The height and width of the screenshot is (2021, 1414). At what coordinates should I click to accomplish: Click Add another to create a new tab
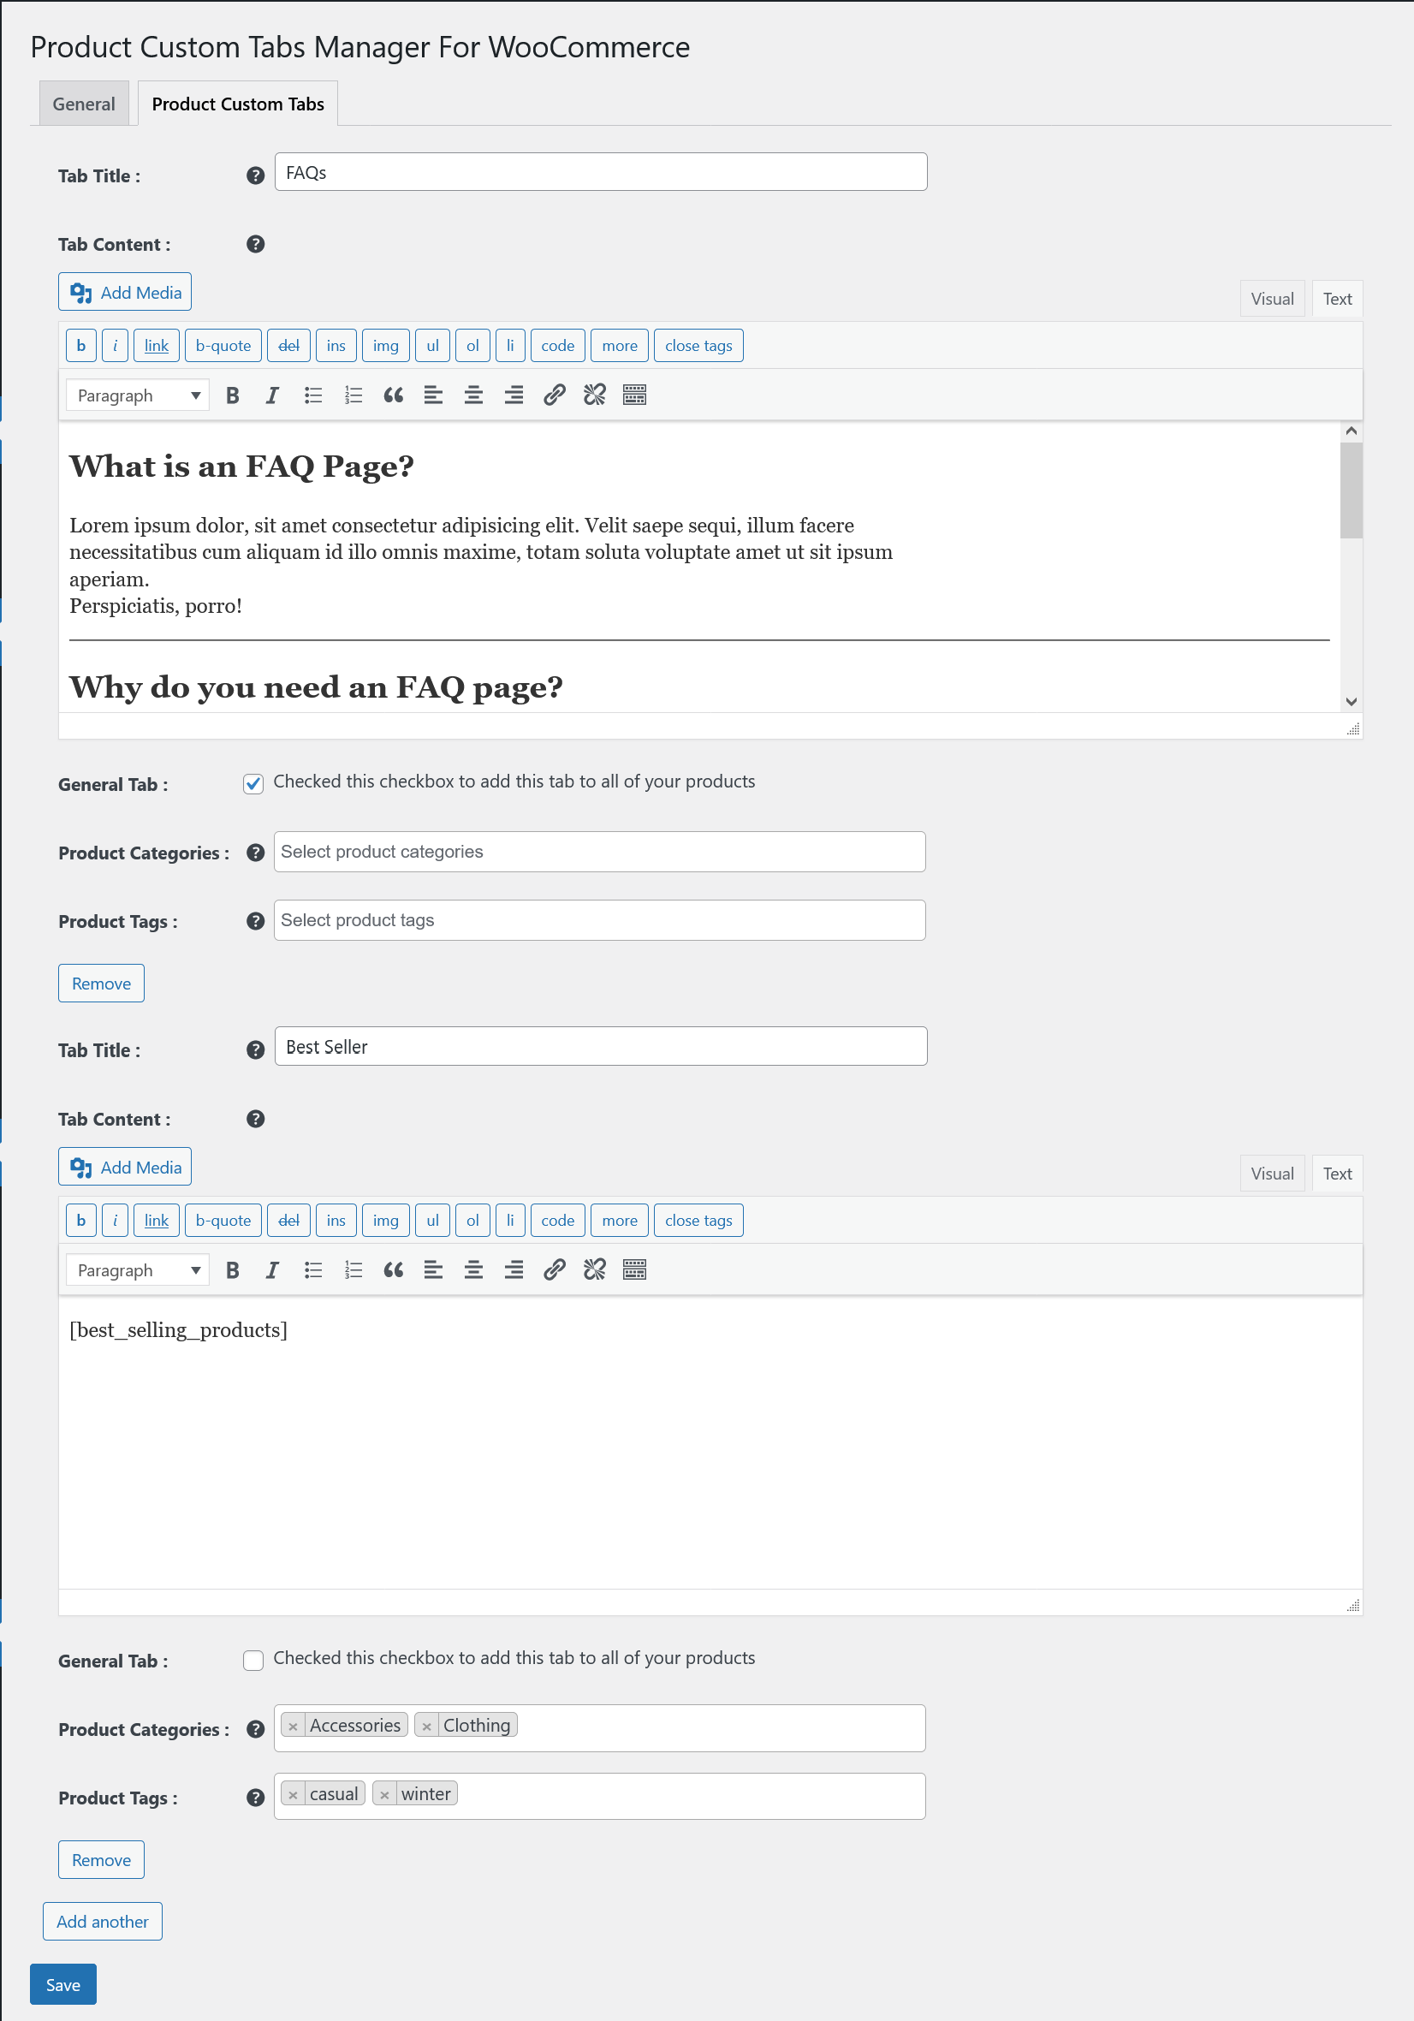pos(103,1921)
